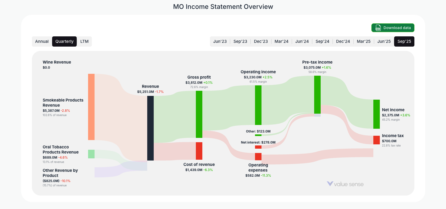Click the purple Value Sense logo icon
446x209 pixels.
click(329, 184)
